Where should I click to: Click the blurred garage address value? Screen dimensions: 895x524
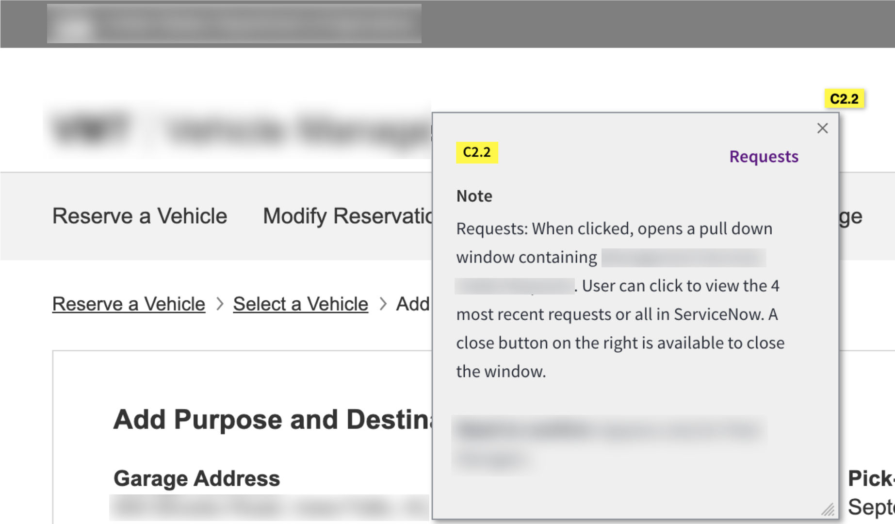tap(268, 508)
